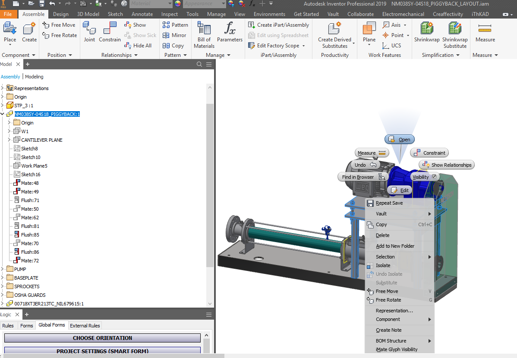Click Show relationships in ribbon

pyautogui.click(x=135, y=25)
